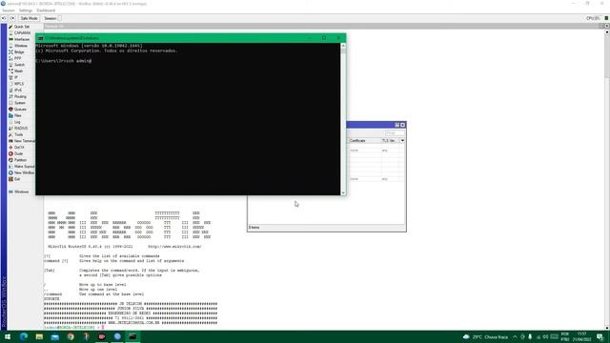Screen dimensions: 610x343
Task: Open Google Chrome from the taskbar
Action: 71,336
